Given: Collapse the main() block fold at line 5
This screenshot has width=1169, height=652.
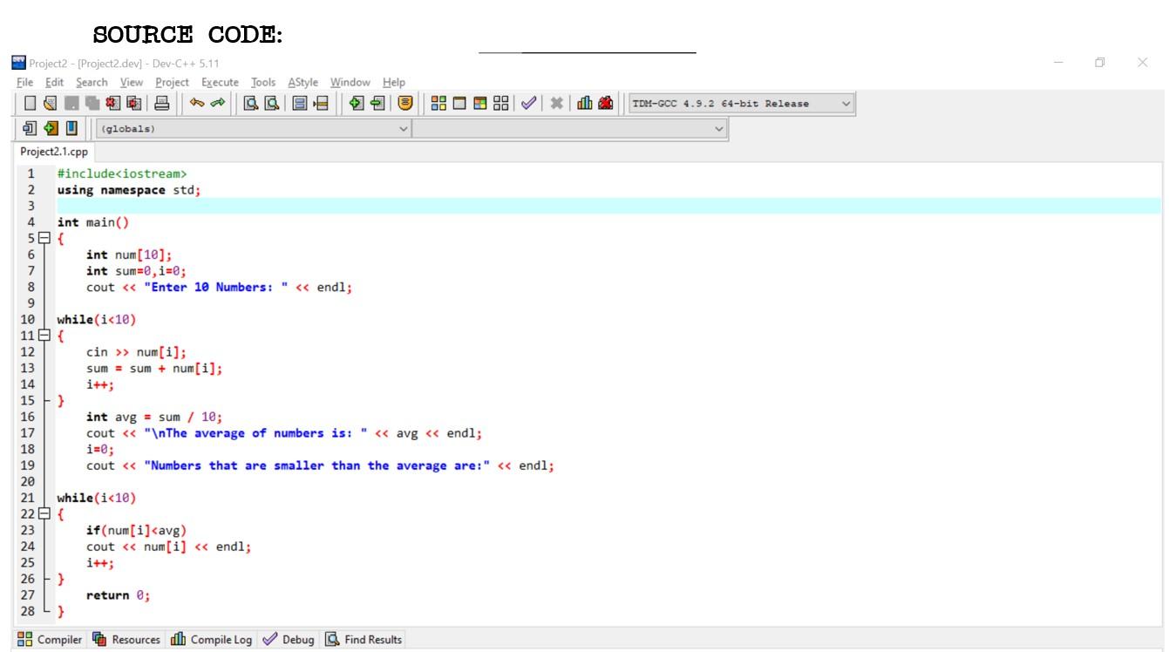Looking at the screenshot, I should pos(46,240).
